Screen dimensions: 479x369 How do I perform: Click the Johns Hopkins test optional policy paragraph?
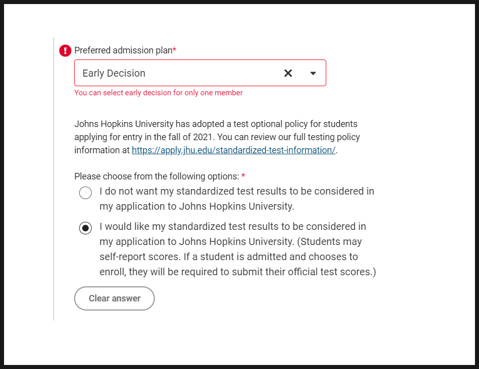217,137
